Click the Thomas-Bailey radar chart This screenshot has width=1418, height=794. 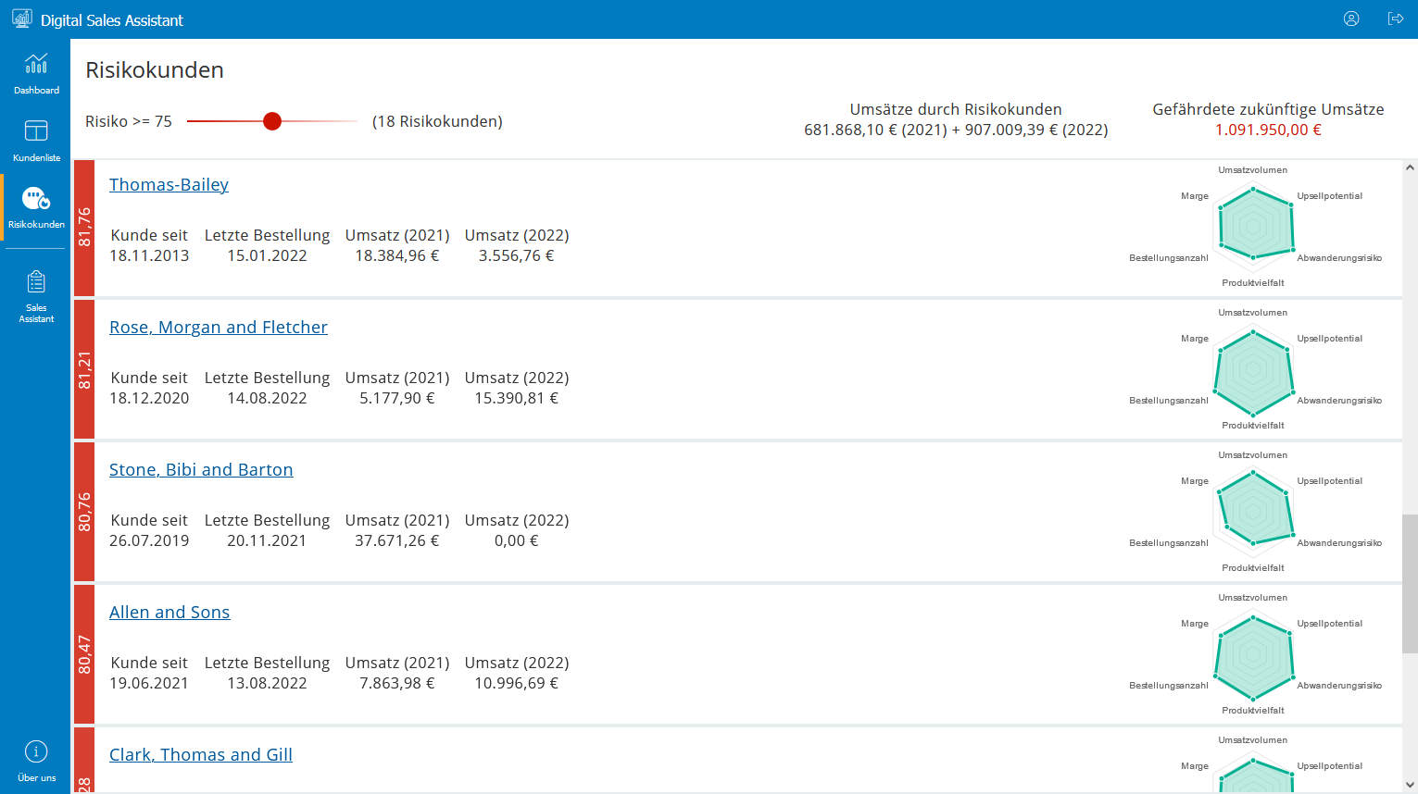point(1254,226)
